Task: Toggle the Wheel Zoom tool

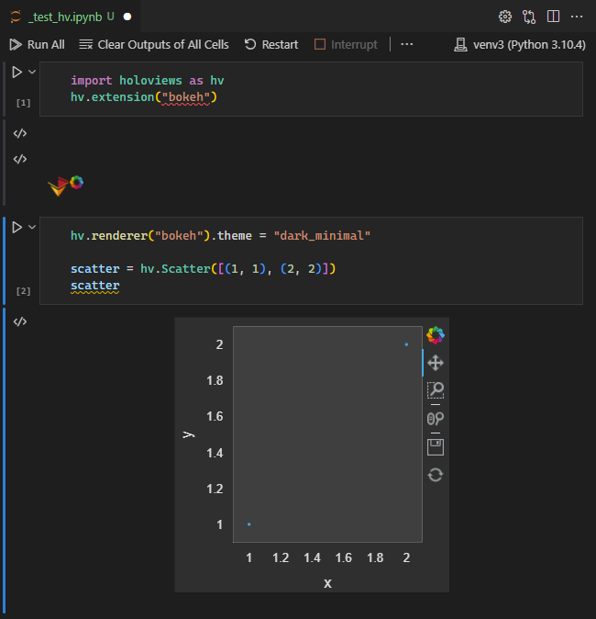Action: (436, 419)
